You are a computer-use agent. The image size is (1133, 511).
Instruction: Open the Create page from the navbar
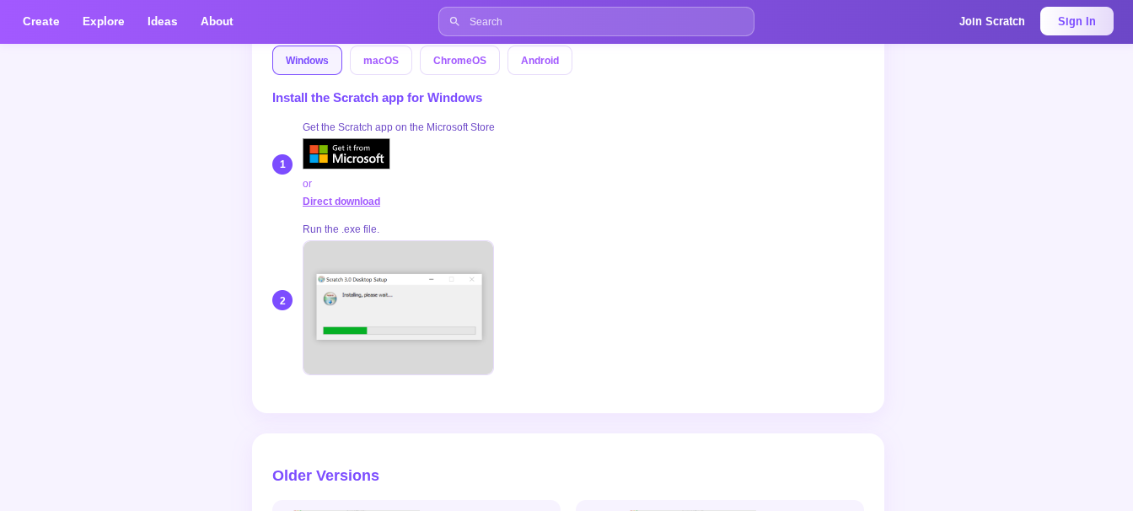(x=41, y=22)
